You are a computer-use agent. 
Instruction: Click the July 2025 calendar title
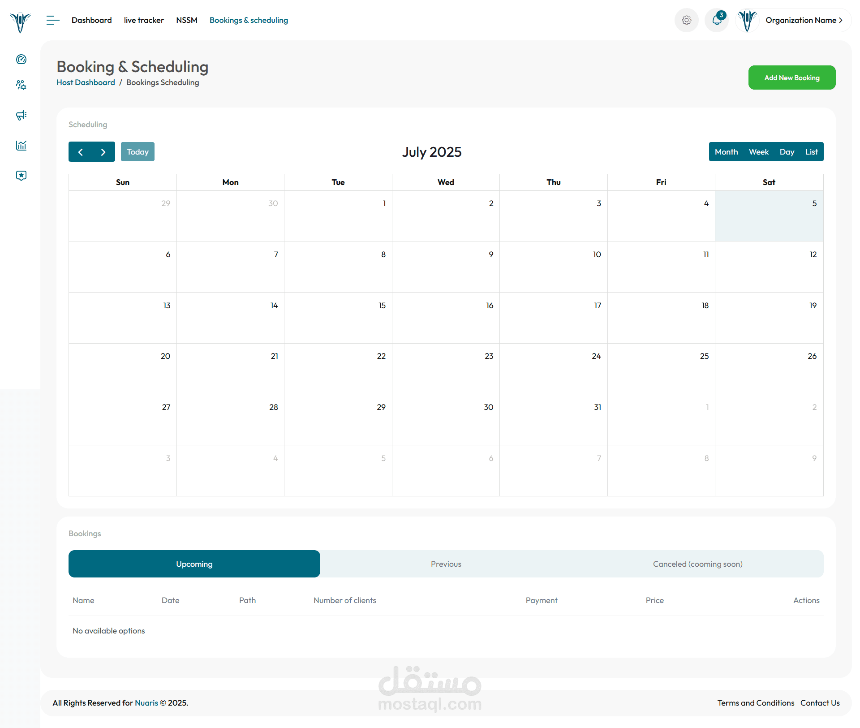[x=432, y=152]
